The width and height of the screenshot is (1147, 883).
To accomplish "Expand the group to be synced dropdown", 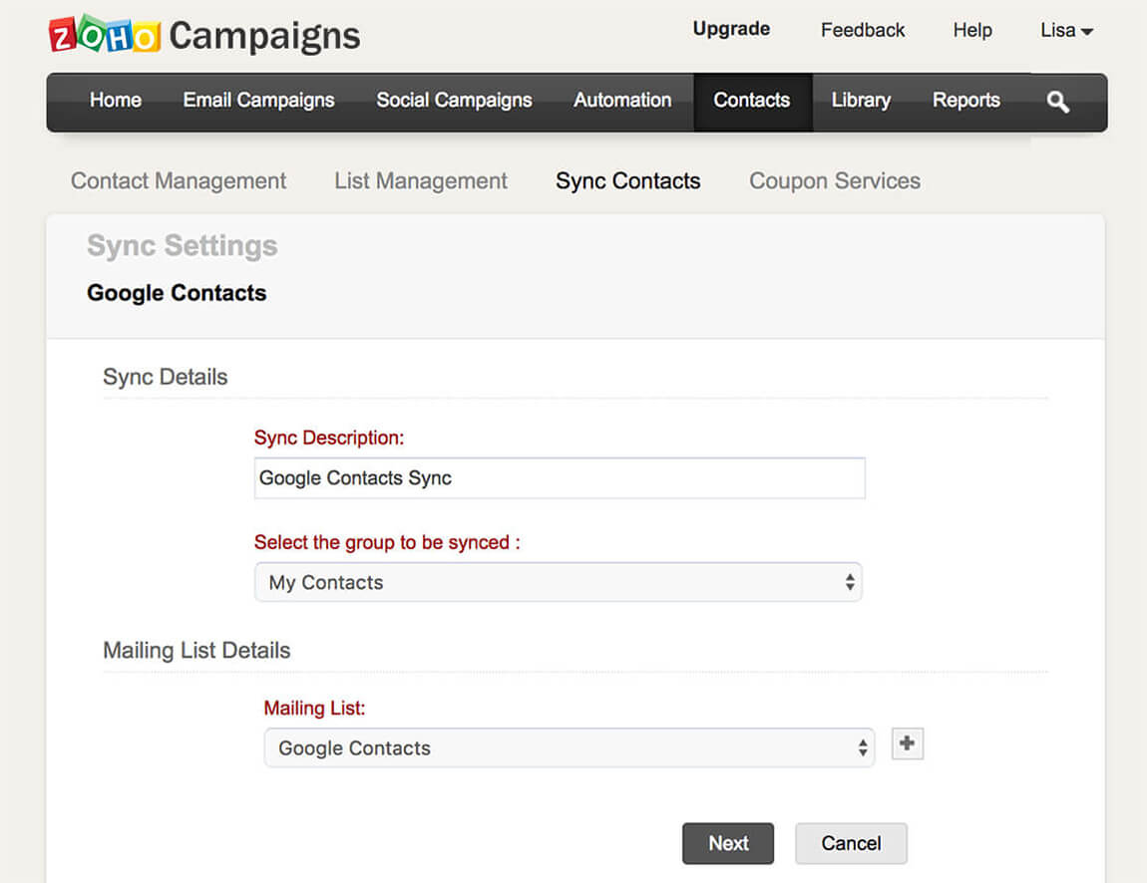I will pyautogui.click(x=558, y=583).
